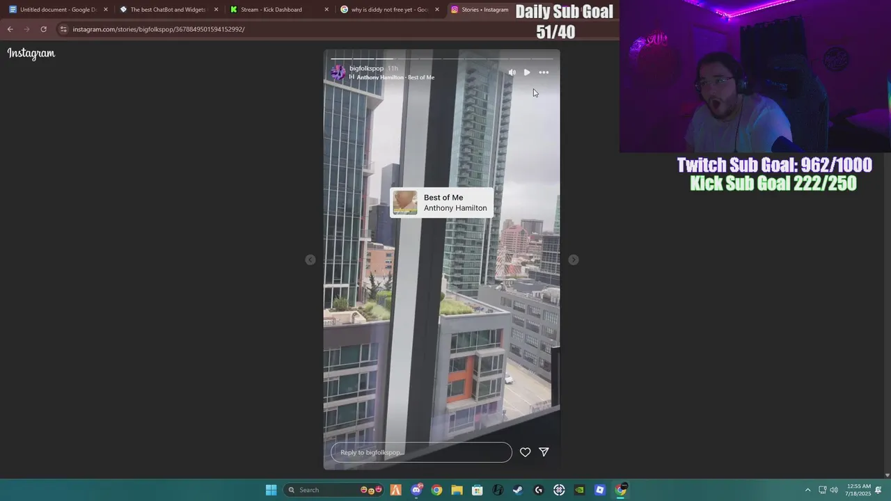The width and height of the screenshot is (891, 501).
Task: Reload the Instagram page
Action: pos(43,29)
